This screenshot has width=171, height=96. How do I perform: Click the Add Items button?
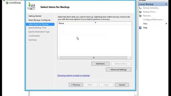click(100, 64)
